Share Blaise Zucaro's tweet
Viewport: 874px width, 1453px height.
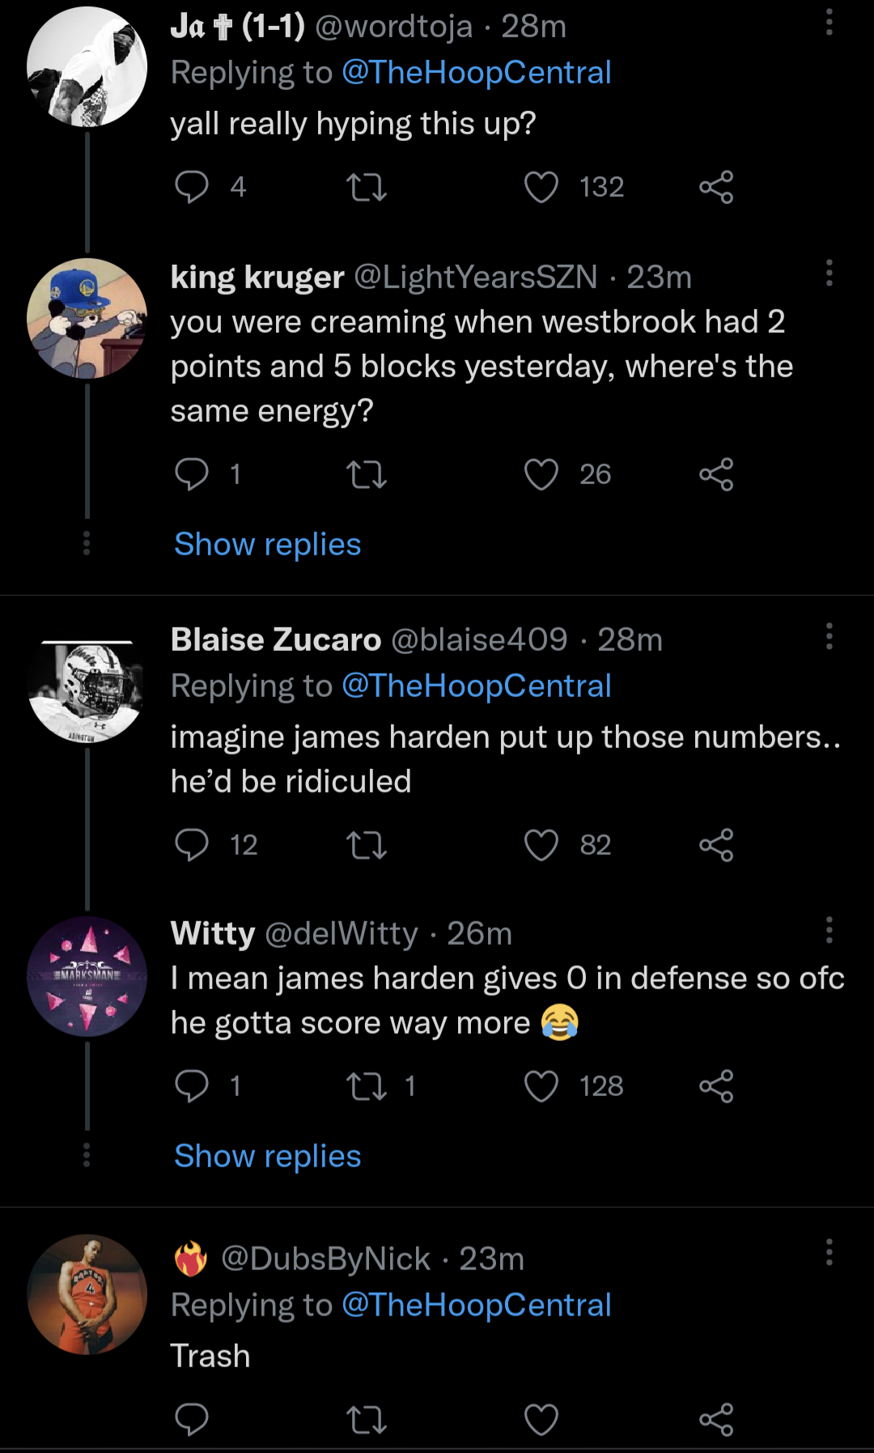point(715,846)
